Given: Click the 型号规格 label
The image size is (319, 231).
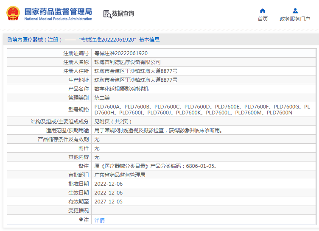Looking at the screenshot, I should [x=78, y=110].
